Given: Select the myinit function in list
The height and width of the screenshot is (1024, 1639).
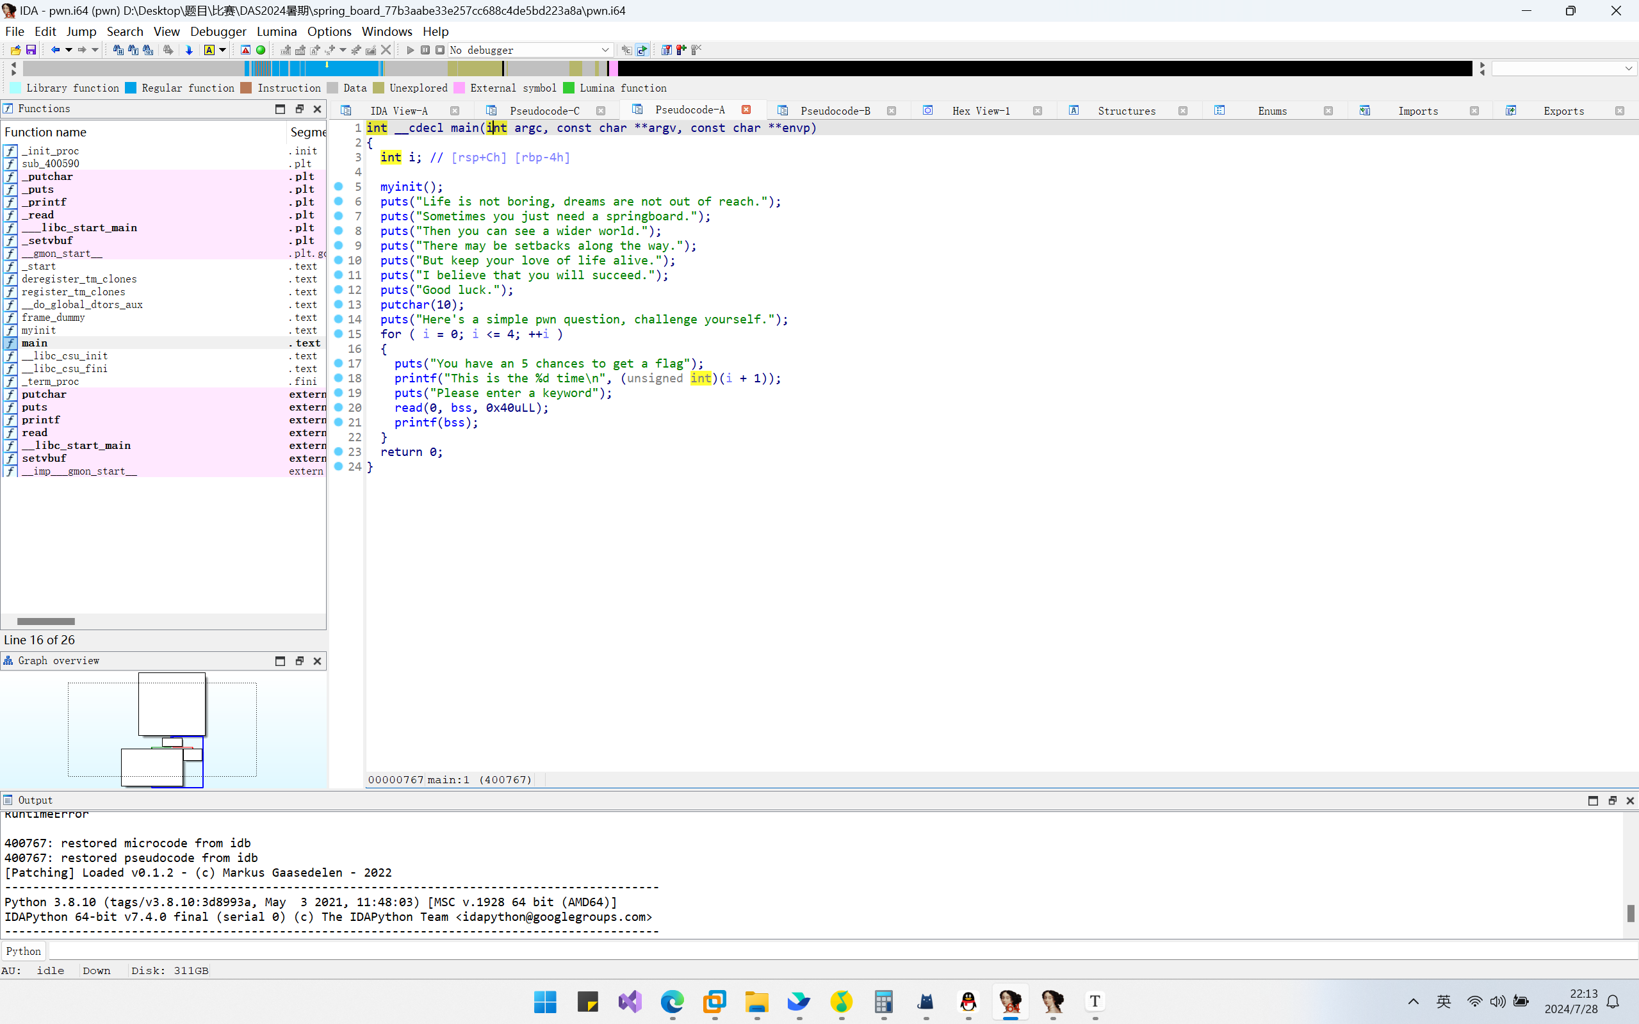Looking at the screenshot, I should [x=163, y=330].
